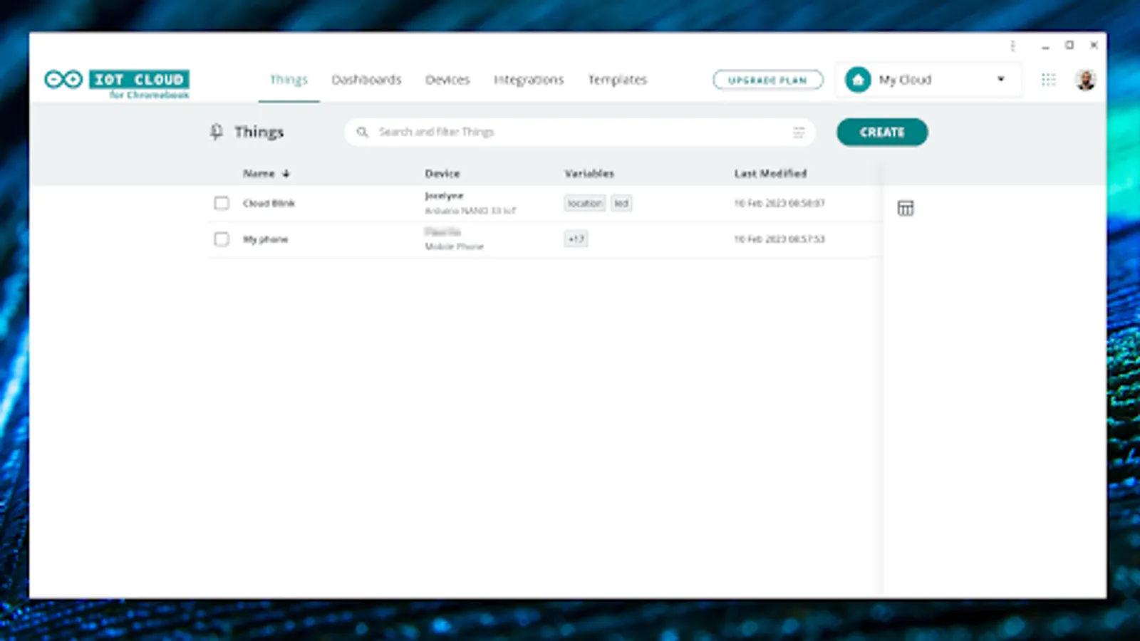This screenshot has width=1140, height=641.
Task: Click the led variable tag
Action: tap(621, 203)
